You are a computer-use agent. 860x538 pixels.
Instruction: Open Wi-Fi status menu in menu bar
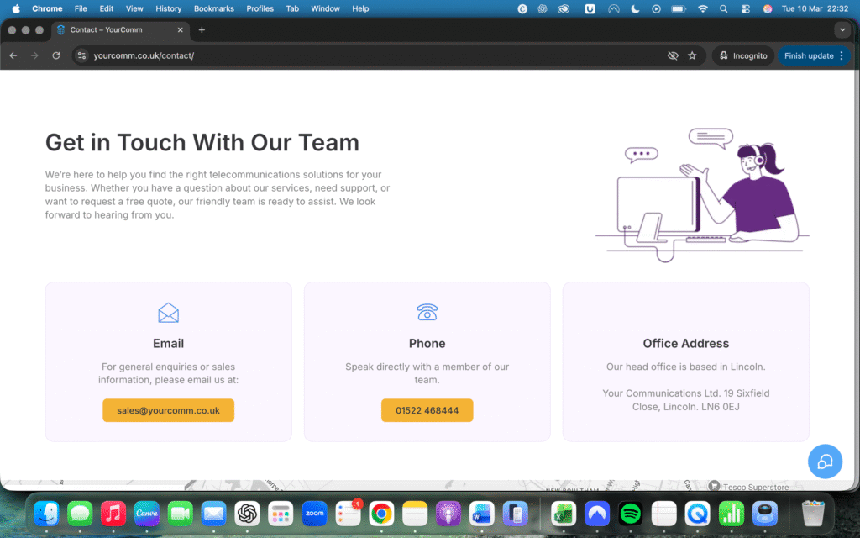pyautogui.click(x=702, y=8)
